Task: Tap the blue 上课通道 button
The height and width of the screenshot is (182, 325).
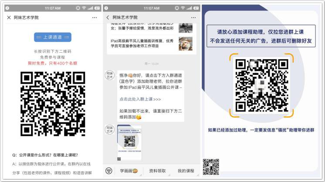Action: tap(53, 37)
